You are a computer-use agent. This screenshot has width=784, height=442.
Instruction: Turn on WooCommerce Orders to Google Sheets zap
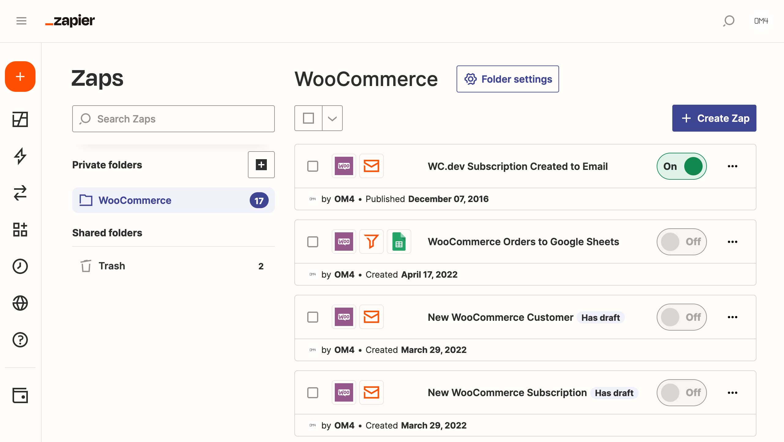[681, 242]
